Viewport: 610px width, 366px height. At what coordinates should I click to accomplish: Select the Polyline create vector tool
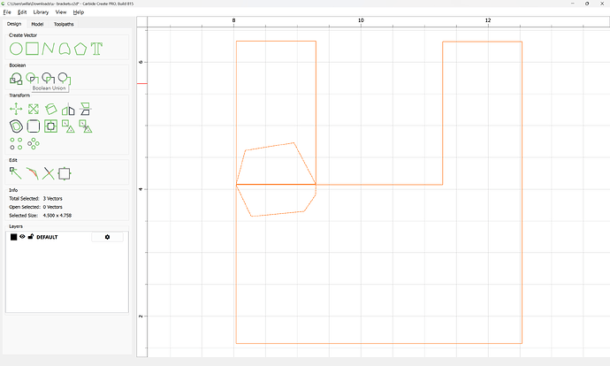coord(48,49)
